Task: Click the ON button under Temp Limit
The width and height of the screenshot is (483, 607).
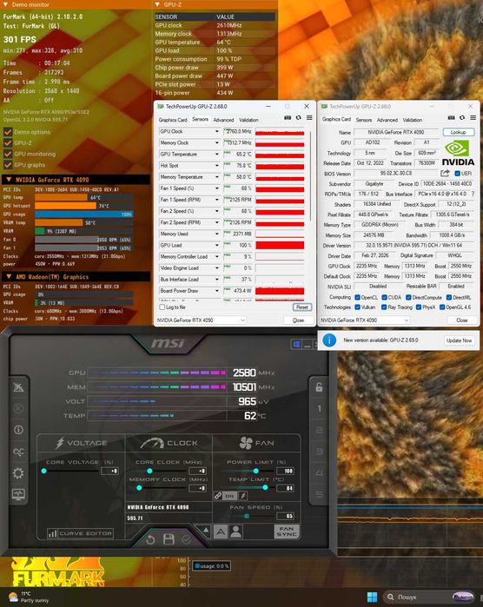Action: point(229,496)
